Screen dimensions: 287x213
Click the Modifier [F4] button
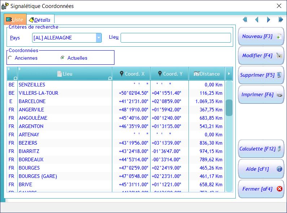click(261, 55)
